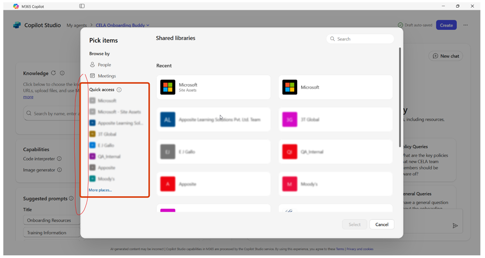Click the Copilot Studio logo icon
Screen dimensions: 485x258
click(x=17, y=25)
